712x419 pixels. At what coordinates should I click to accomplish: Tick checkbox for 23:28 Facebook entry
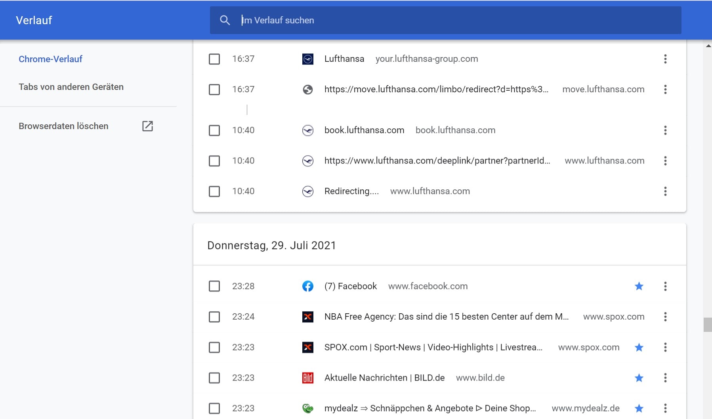coord(214,286)
